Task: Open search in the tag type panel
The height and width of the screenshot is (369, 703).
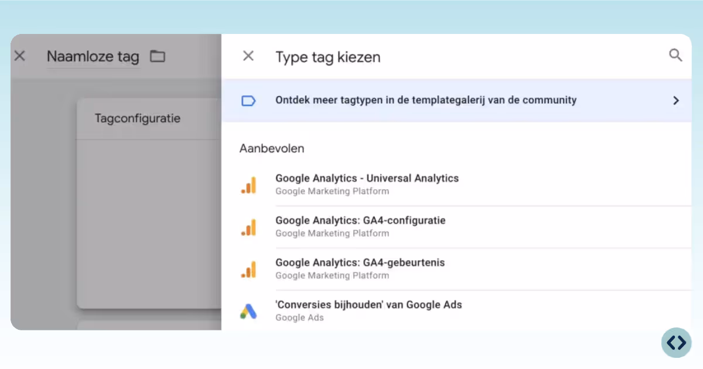Action: (675, 56)
